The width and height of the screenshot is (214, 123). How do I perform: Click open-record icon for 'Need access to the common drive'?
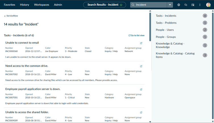(x=141, y=66)
